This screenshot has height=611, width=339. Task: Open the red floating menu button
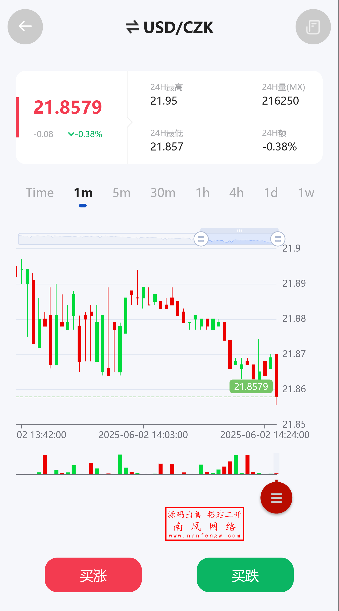click(x=276, y=498)
